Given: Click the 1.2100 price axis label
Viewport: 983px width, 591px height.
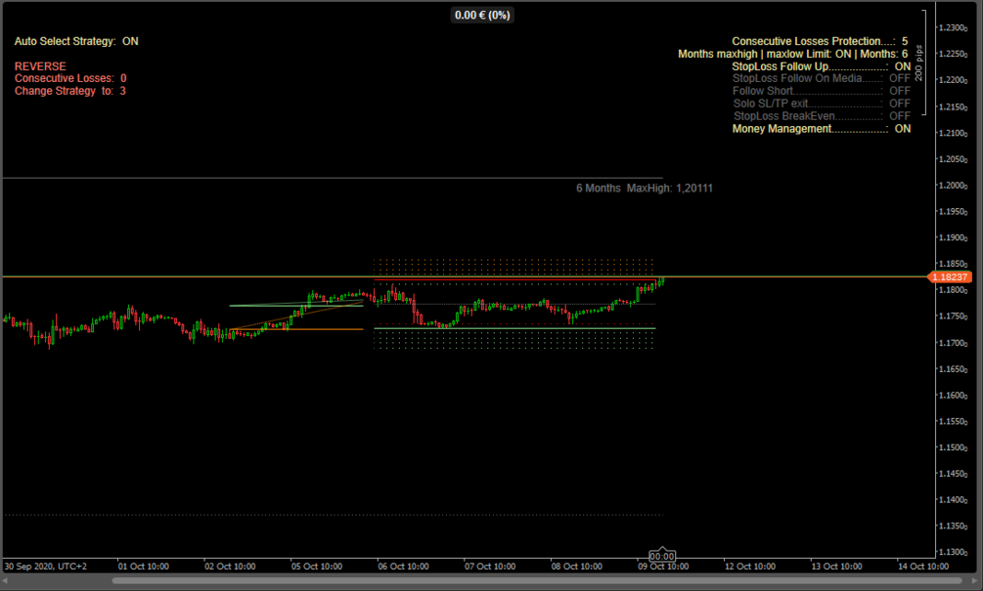Looking at the screenshot, I should point(953,133).
